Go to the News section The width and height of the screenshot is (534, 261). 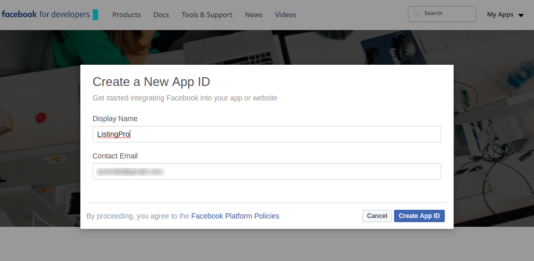tap(254, 15)
